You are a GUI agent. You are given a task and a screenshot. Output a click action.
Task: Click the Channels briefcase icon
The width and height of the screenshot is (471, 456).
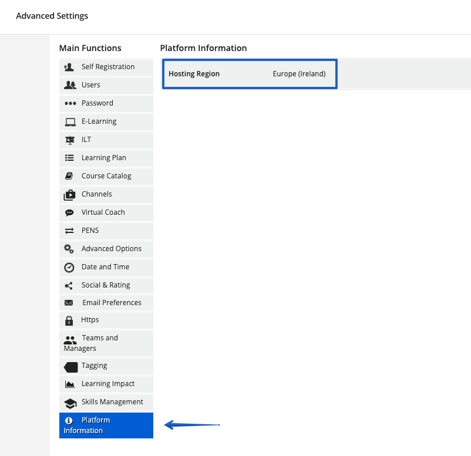pyautogui.click(x=70, y=194)
